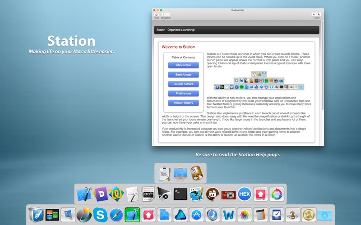Open the Introduction section
Screen dimensions: 361x225
coord(183,65)
